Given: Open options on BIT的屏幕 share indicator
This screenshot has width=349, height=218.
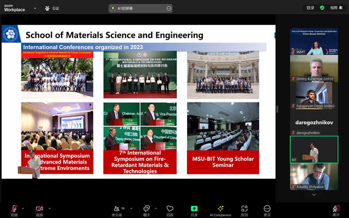Looking at the screenshot, I should 169,8.
